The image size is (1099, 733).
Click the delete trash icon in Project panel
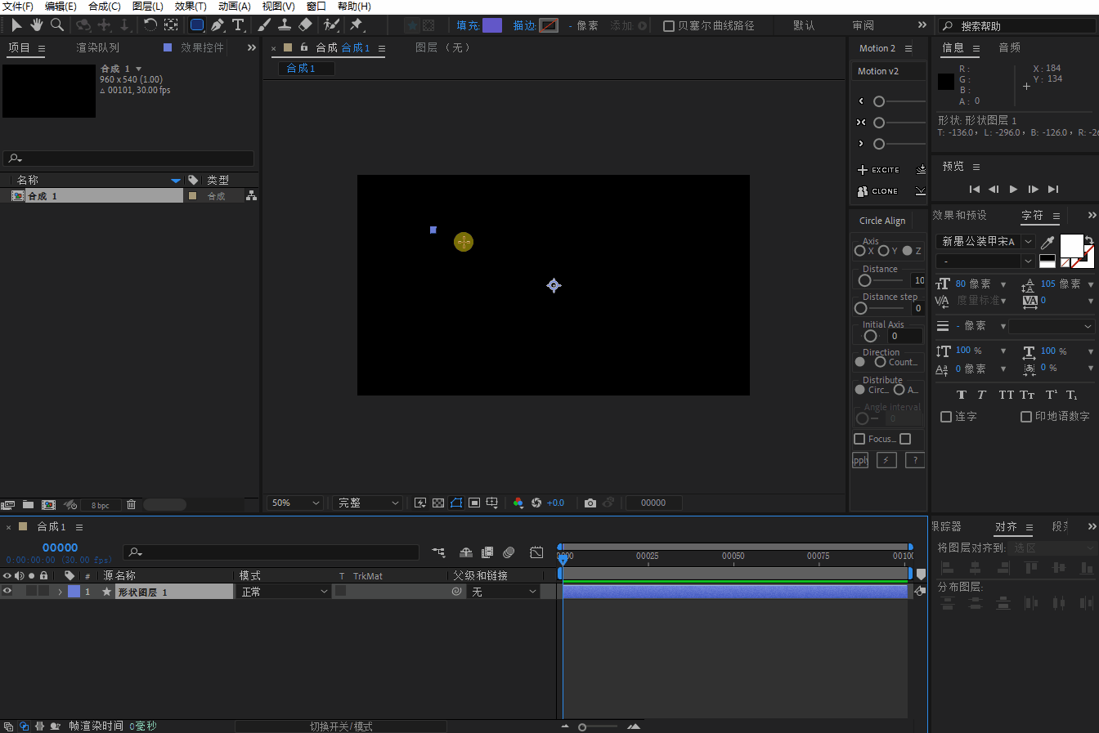(131, 505)
